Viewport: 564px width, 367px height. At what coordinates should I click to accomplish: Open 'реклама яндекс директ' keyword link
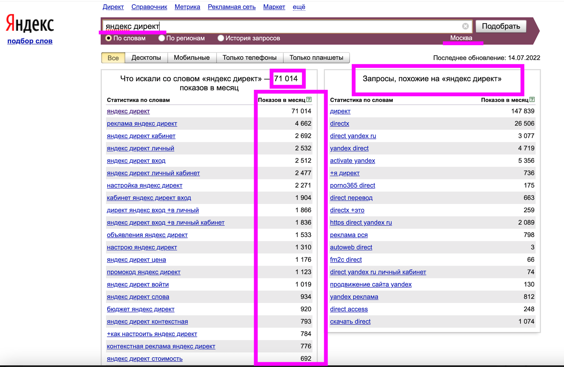point(142,124)
